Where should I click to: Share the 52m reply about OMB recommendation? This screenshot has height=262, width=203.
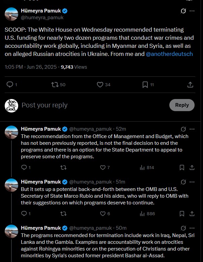[192, 167]
